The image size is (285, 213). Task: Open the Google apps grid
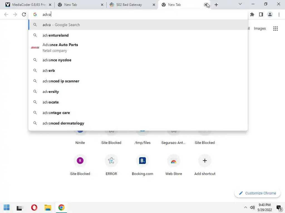[276, 29]
